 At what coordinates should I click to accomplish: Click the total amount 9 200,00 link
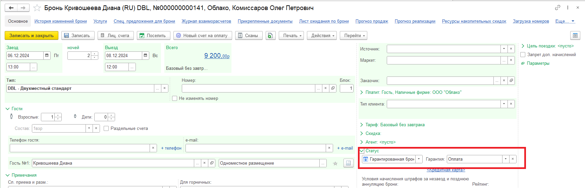(x=217, y=56)
